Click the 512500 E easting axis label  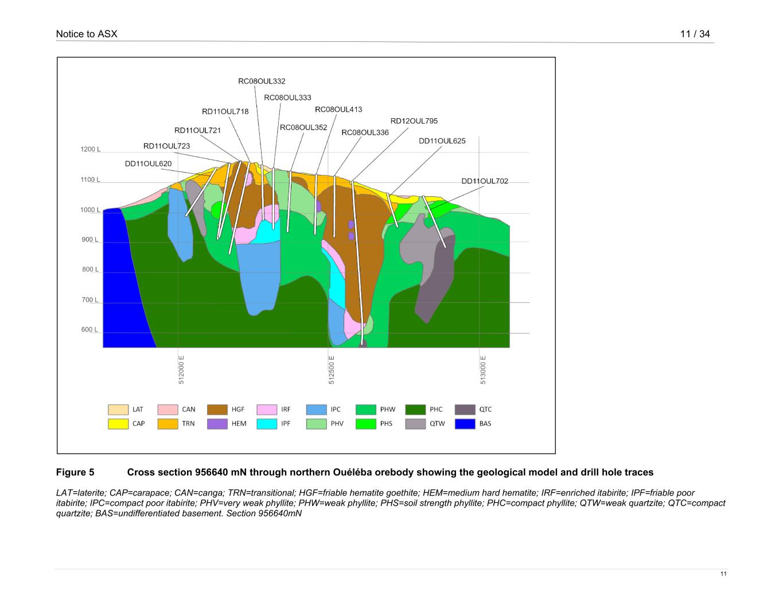tap(332, 370)
